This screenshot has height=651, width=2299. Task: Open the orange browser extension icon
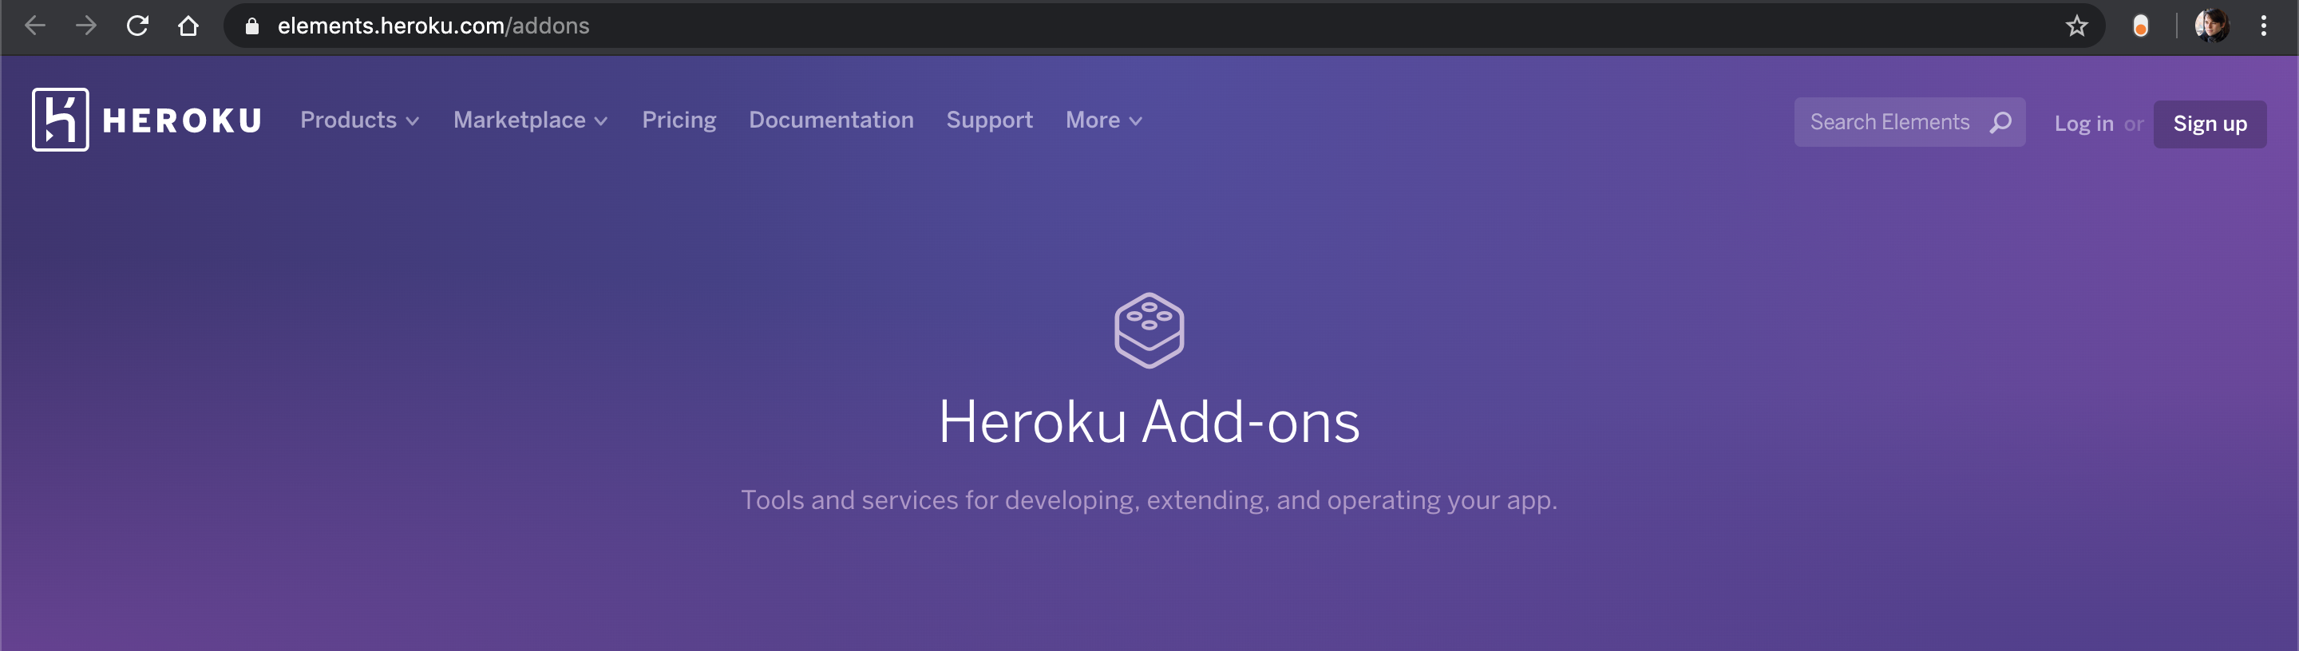[2140, 26]
